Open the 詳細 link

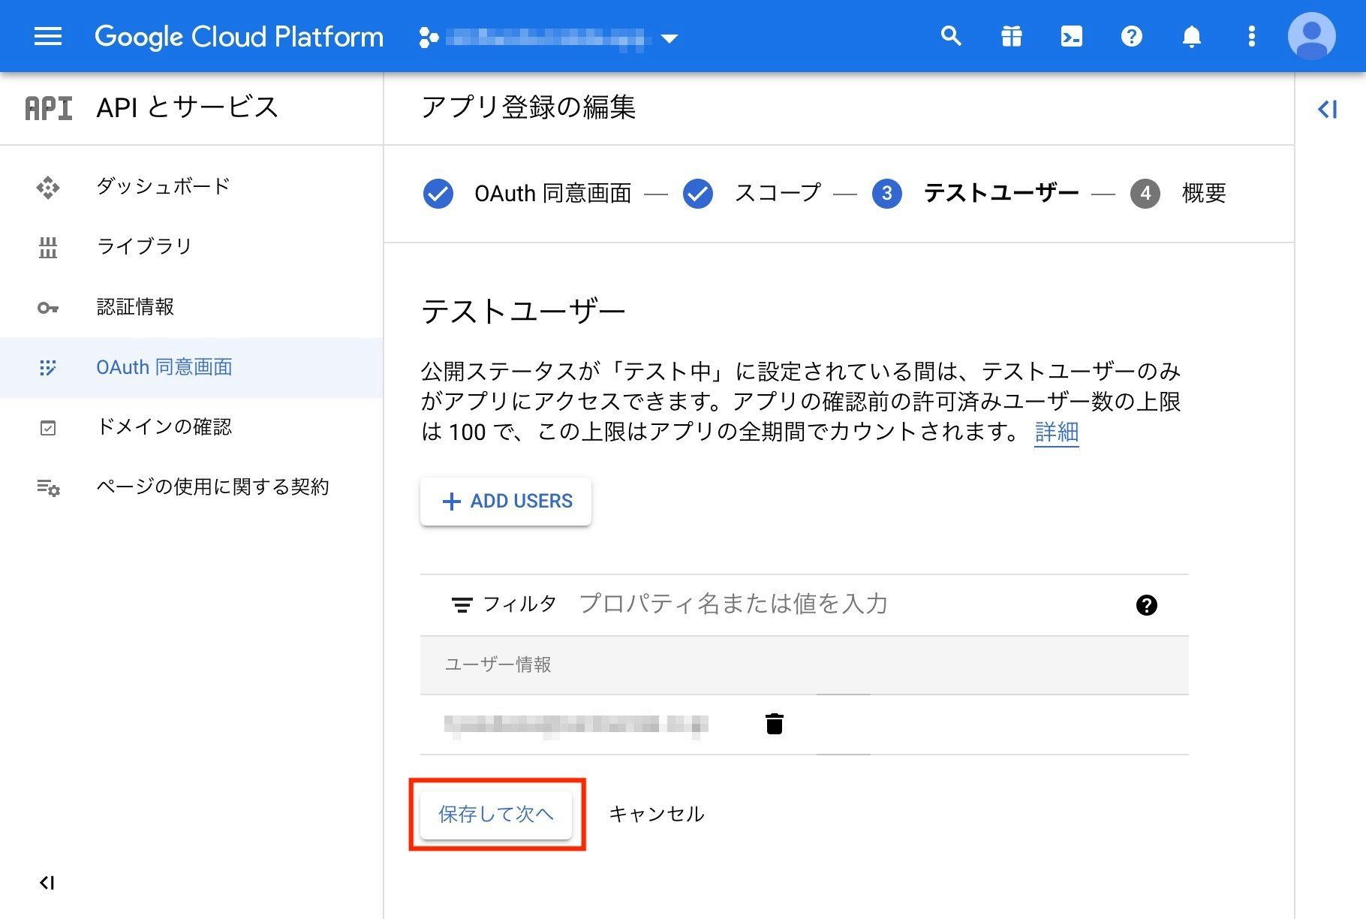tap(1057, 432)
